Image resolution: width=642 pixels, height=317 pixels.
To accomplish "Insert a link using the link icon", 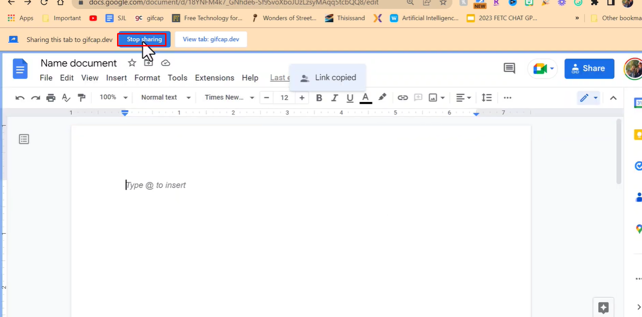I will pyautogui.click(x=403, y=97).
